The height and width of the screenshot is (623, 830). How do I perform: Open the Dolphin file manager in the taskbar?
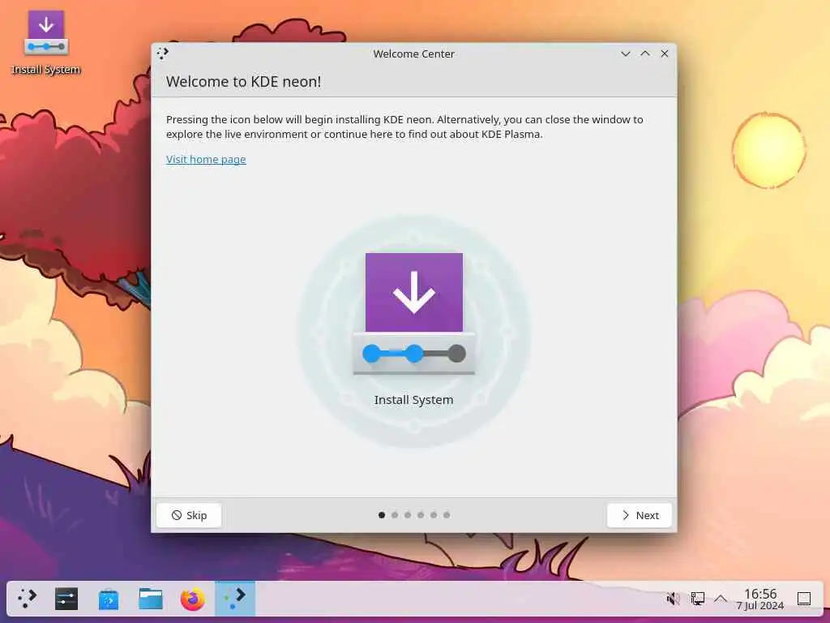coord(151,599)
